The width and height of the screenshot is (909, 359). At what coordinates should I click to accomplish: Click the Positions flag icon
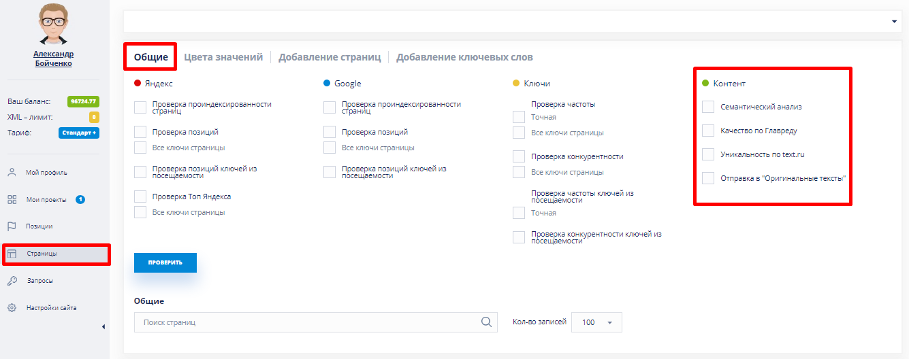point(12,226)
